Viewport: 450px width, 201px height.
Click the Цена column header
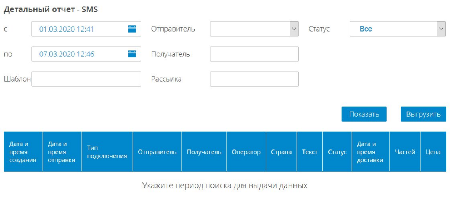coord(433,152)
